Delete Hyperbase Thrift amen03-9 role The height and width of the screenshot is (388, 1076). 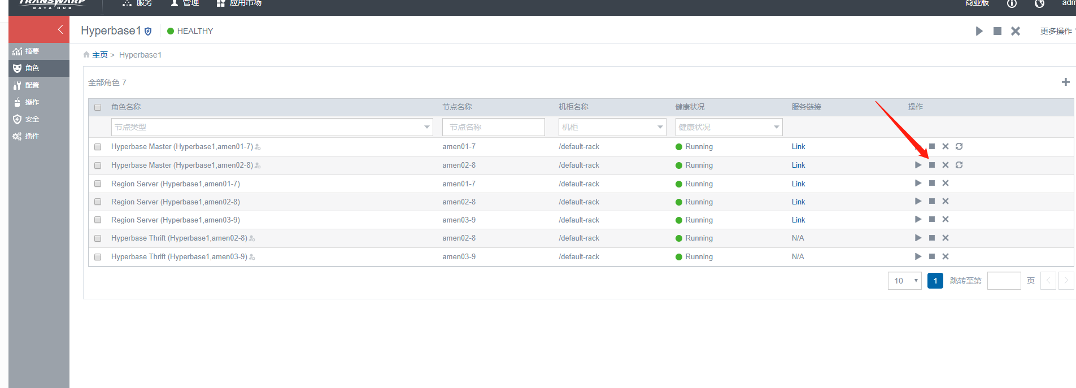pyautogui.click(x=946, y=256)
